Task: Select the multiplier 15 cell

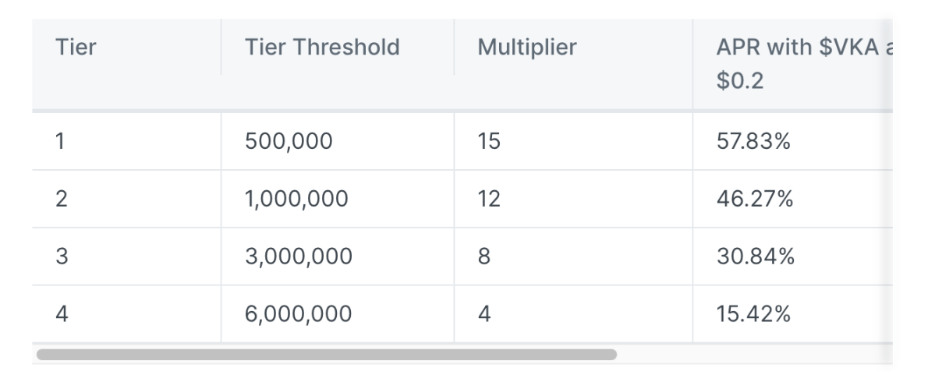Action: click(x=489, y=142)
